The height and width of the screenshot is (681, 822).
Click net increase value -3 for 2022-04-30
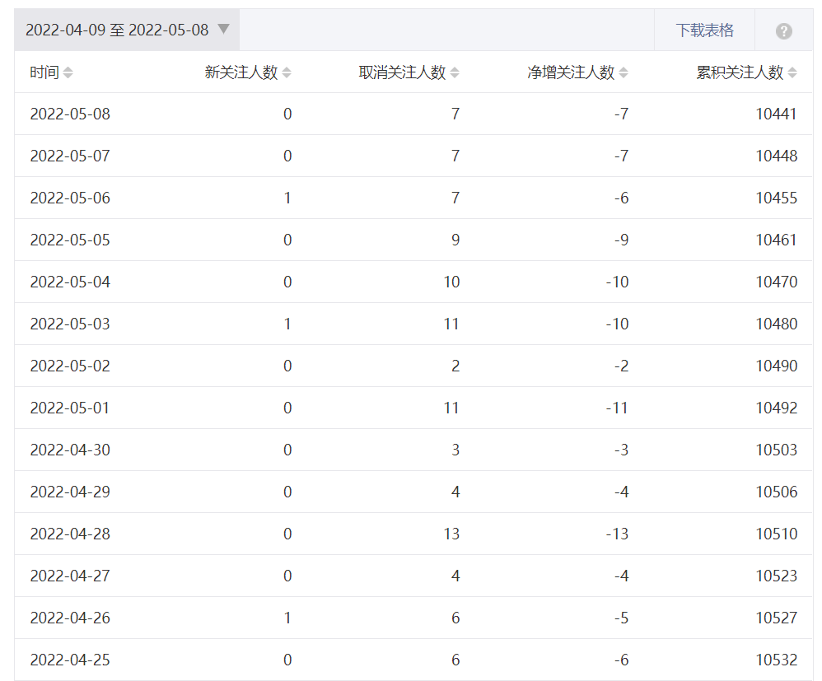621,450
